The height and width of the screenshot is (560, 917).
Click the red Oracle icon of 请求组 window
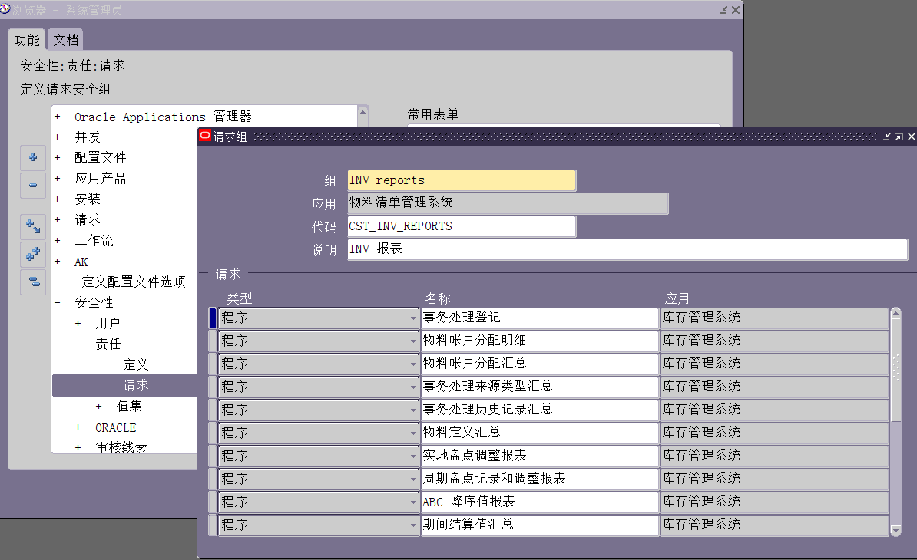tap(205, 136)
